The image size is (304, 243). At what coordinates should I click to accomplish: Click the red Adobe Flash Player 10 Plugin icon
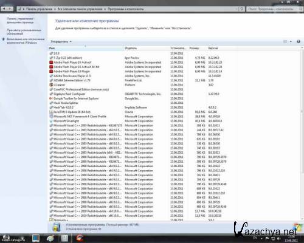click(51, 71)
